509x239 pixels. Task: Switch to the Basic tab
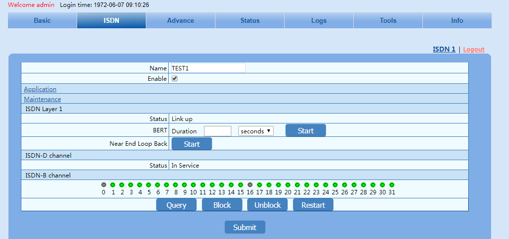pos(42,20)
